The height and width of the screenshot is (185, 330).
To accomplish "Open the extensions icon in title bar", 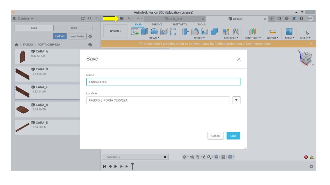I will (279, 18).
